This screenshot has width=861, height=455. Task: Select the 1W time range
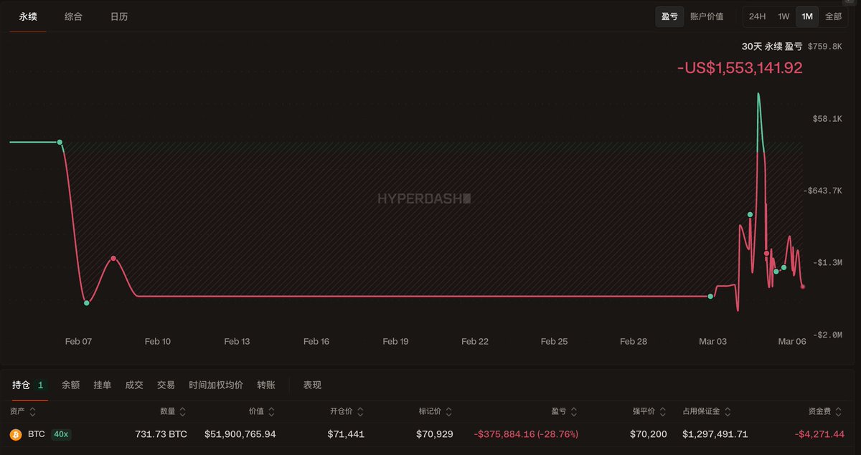point(784,16)
